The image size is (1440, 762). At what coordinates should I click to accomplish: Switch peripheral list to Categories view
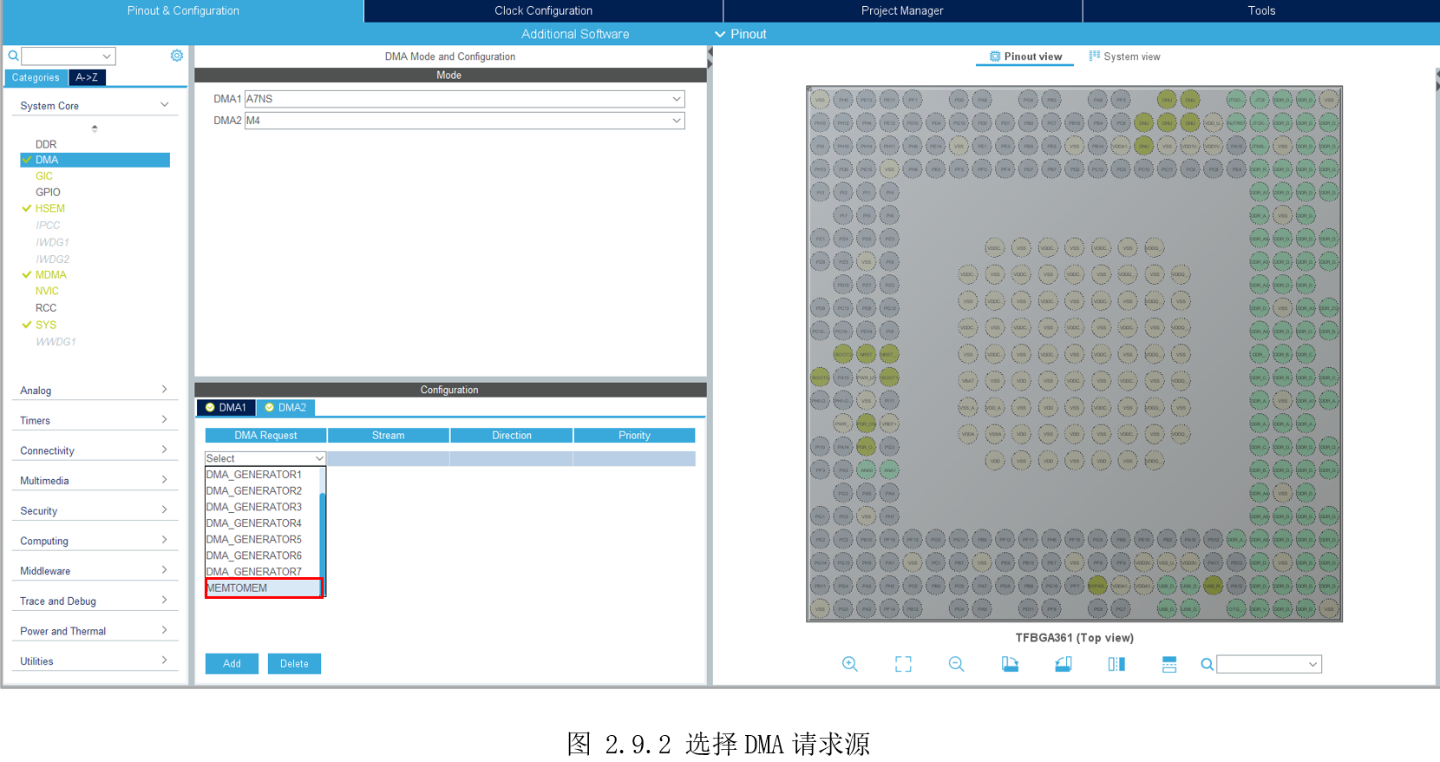[x=36, y=77]
